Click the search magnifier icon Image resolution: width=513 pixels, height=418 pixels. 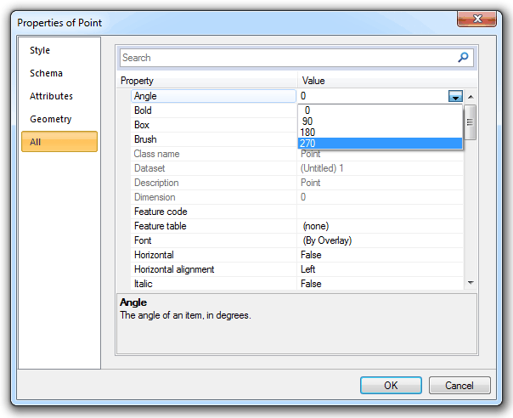[x=463, y=57]
